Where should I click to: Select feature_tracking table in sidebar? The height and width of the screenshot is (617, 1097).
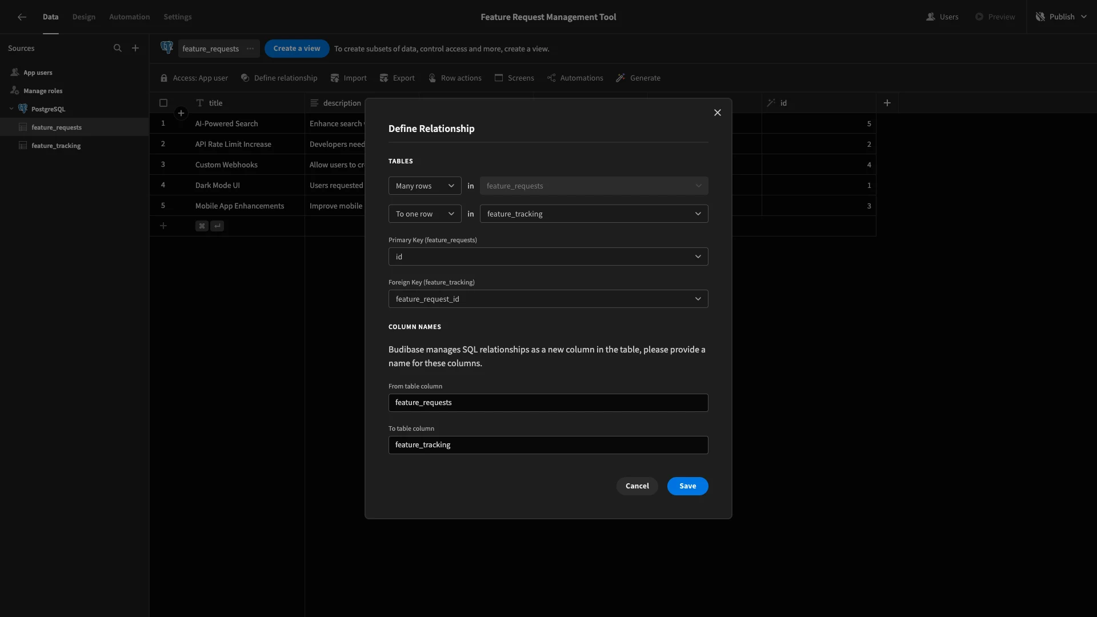pos(74,146)
